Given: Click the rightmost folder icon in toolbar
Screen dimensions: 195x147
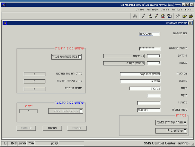Looking at the screenshot, I should 191,16.
